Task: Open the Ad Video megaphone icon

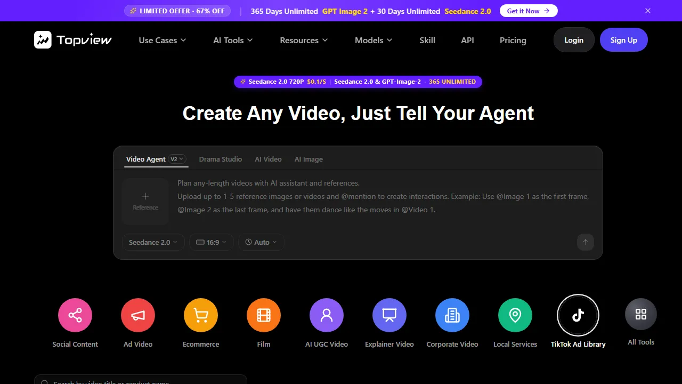Action: (x=138, y=315)
